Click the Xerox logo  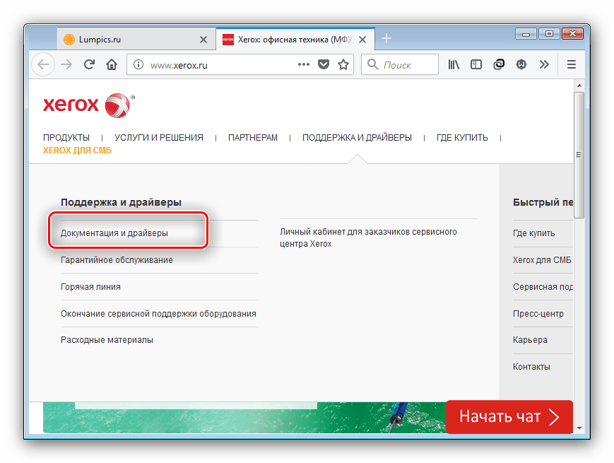88,105
